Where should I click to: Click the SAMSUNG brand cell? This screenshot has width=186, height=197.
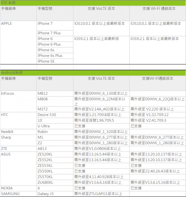pyautogui.click(x=18, y=194)
